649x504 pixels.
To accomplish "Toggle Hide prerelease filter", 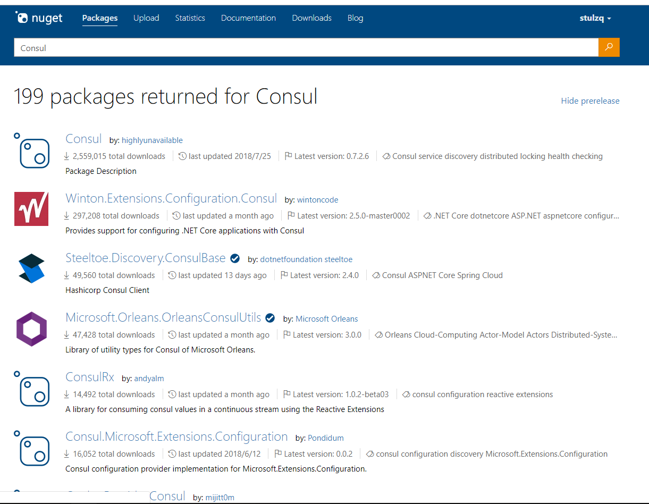I will (590, 101).
